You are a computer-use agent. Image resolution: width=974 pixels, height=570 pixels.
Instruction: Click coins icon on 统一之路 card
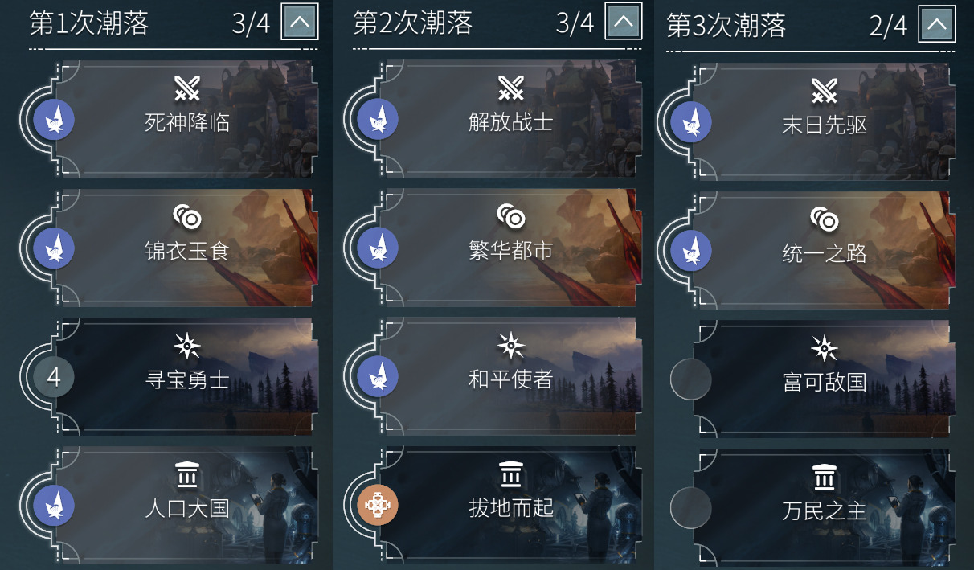click(x=824, y=219)
